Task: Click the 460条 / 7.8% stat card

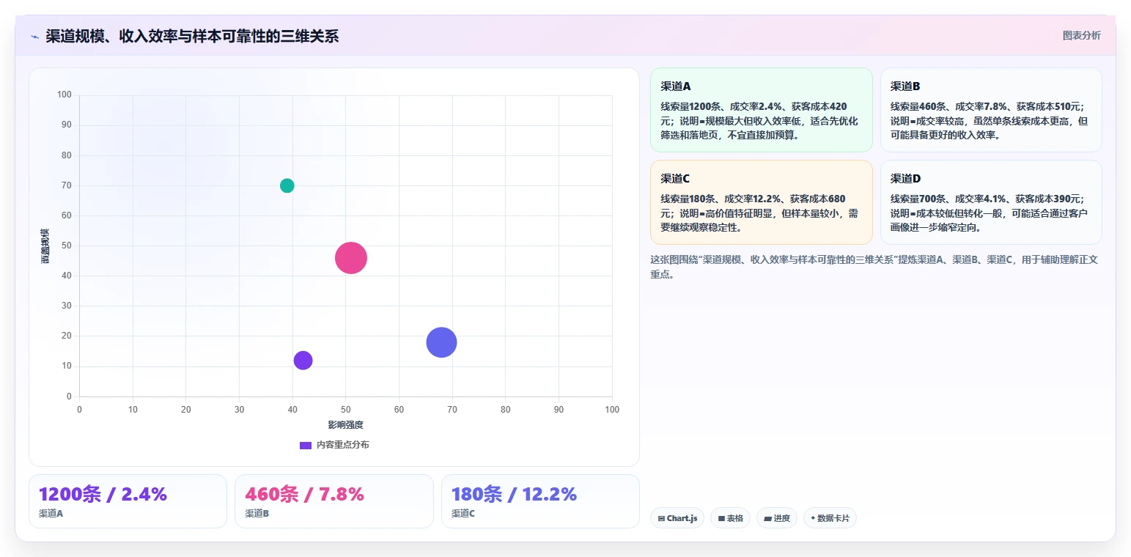Action: [334, 501]
